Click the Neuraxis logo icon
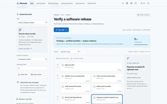 pos(18,3)
